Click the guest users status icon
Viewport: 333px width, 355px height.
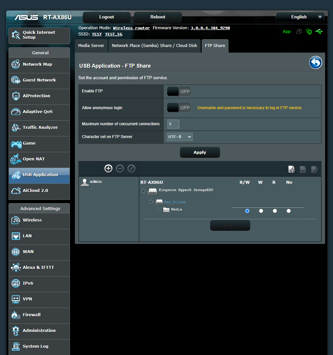(x=299, y=31)
